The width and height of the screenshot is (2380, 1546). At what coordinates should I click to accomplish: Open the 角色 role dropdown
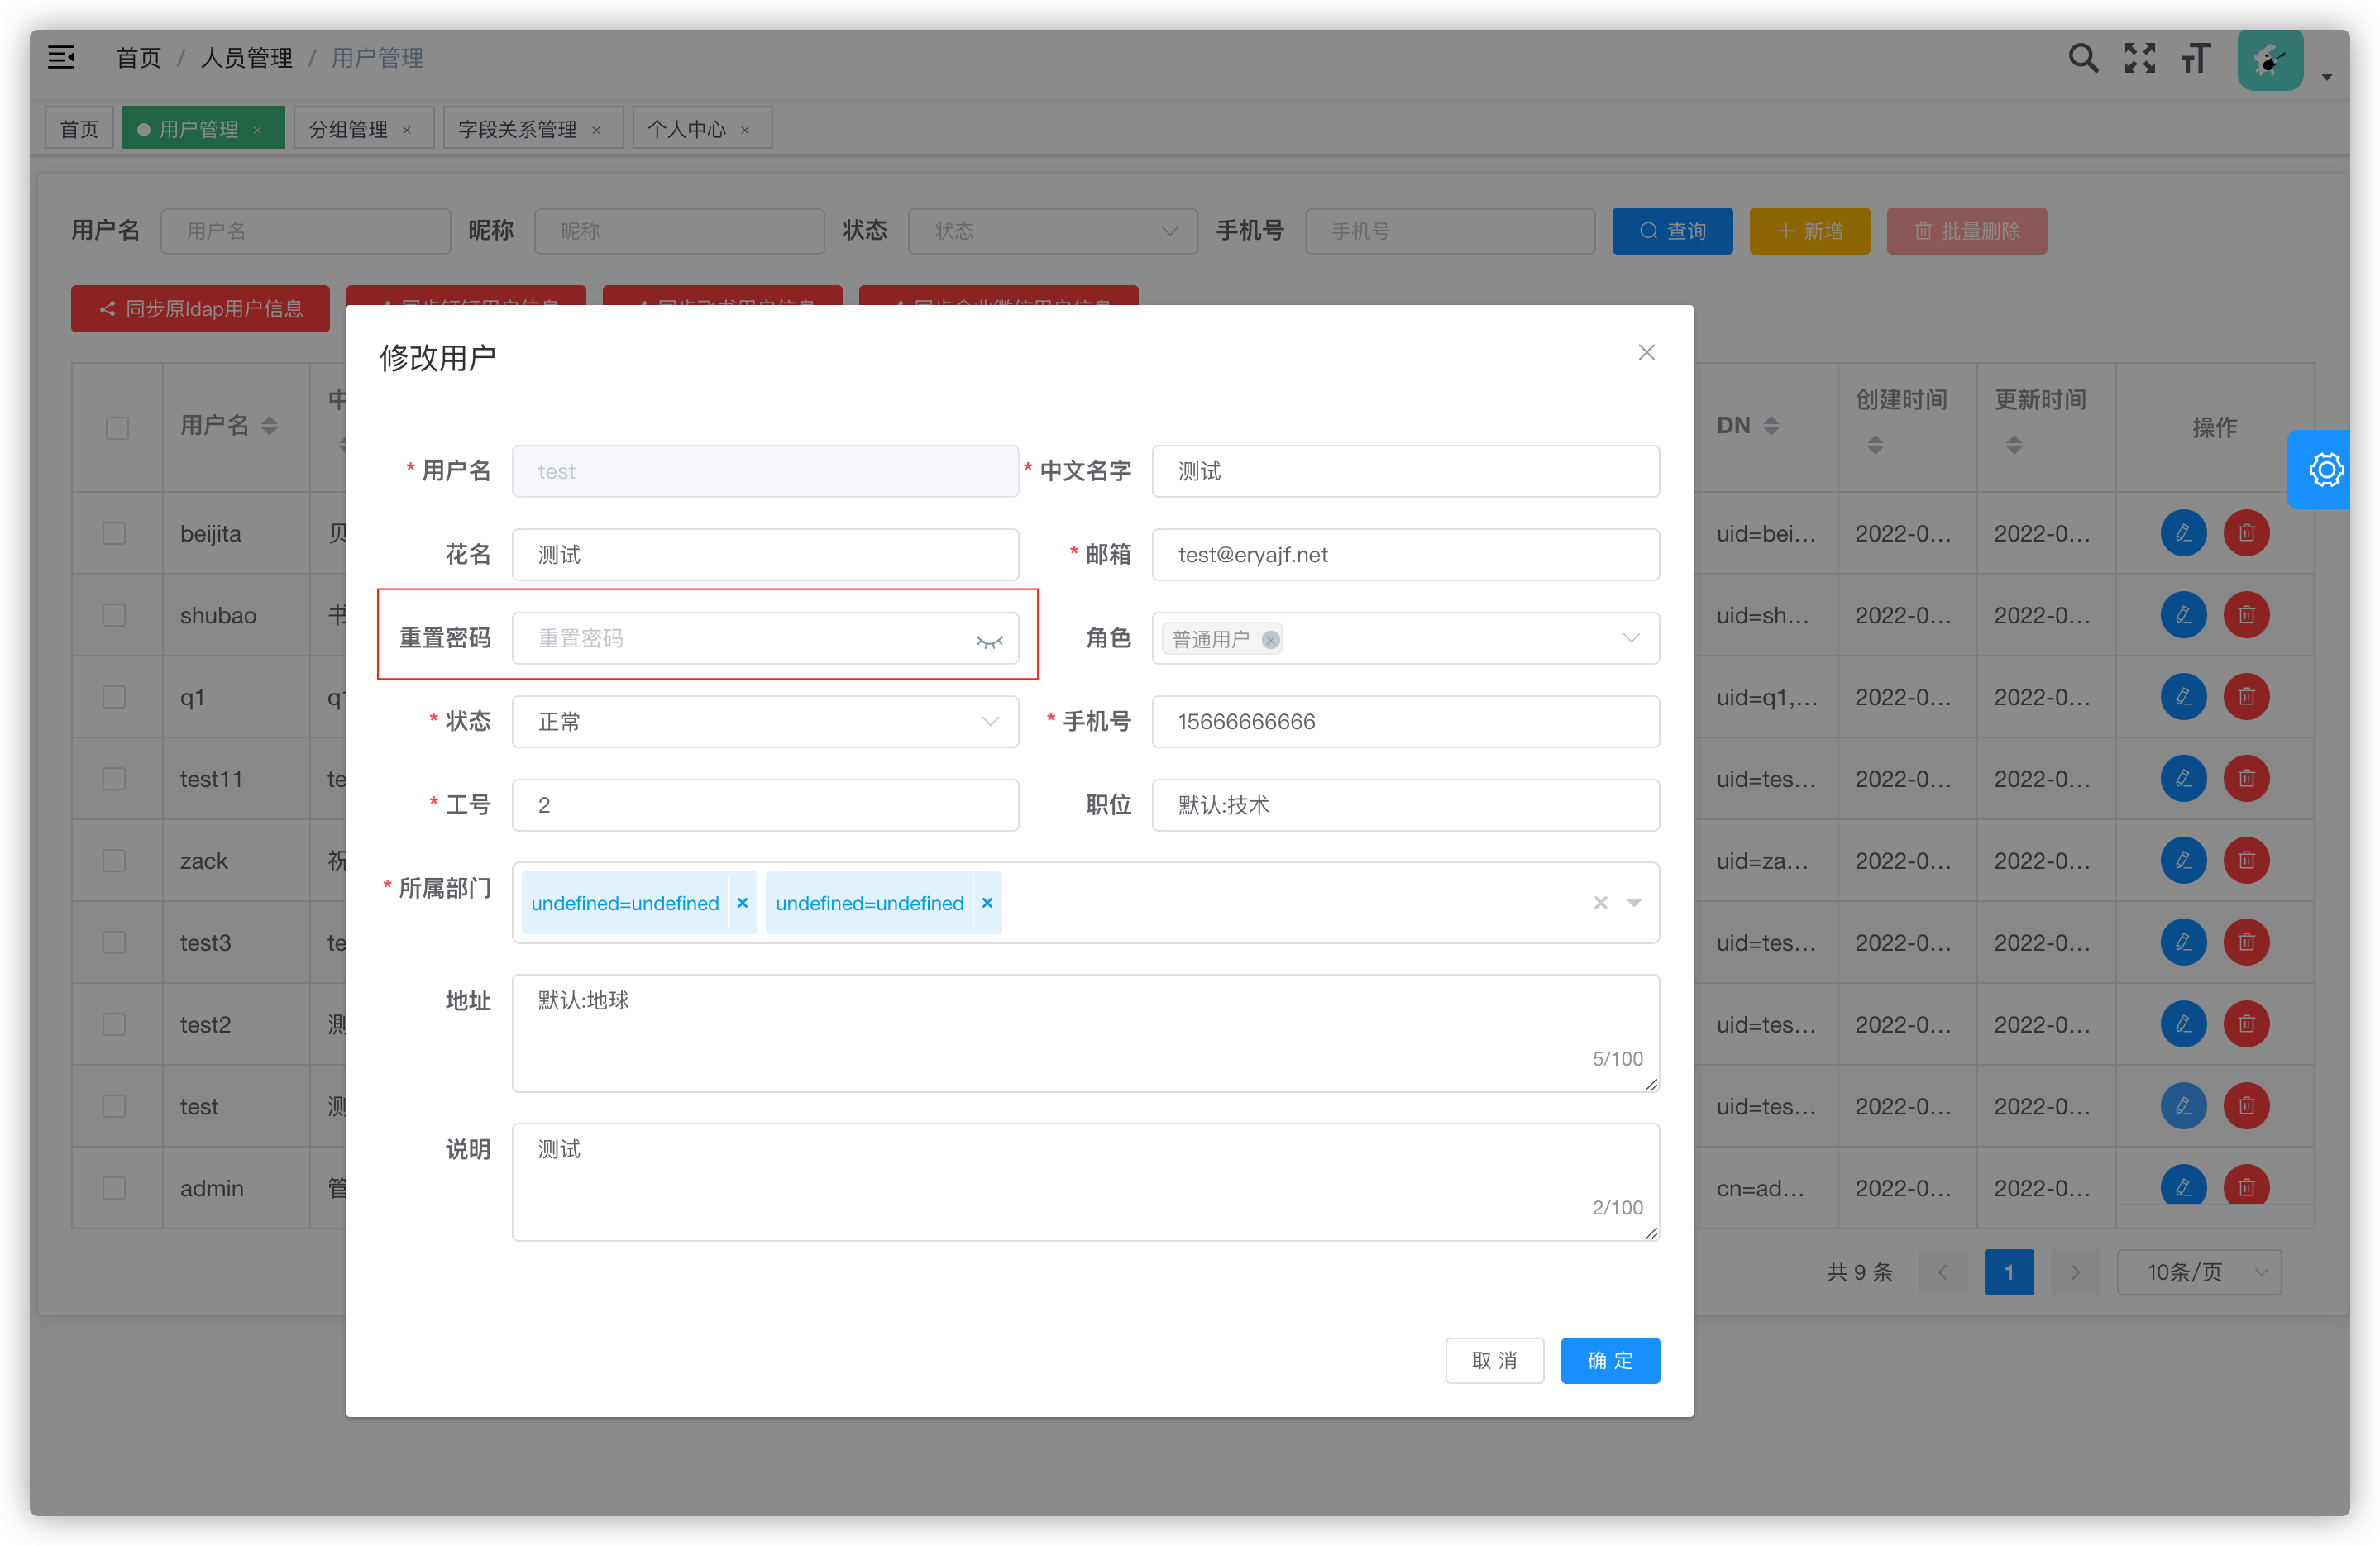click(x=1405, y=638)
